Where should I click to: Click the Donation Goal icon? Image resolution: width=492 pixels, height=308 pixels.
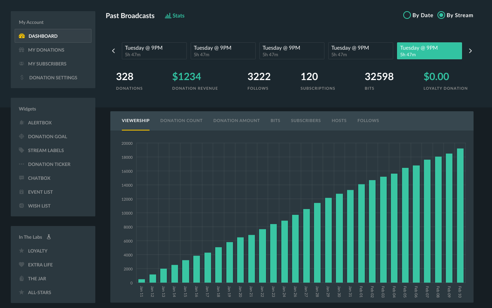pos(22,136)
